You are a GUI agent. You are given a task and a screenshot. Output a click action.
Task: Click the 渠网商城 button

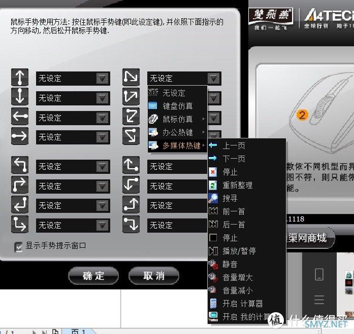click(x=310, y=238)
